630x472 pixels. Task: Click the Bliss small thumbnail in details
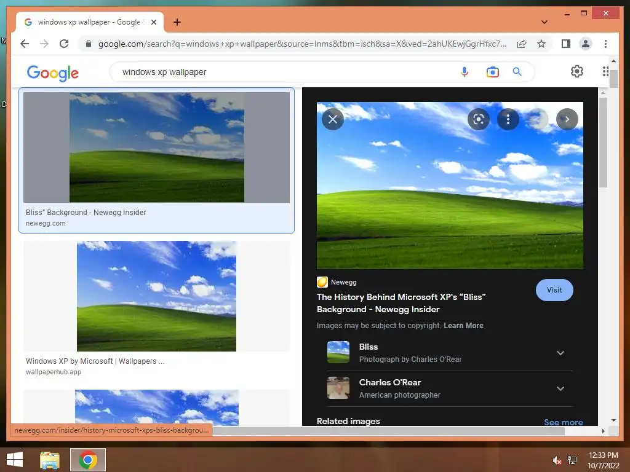(338, 352)
